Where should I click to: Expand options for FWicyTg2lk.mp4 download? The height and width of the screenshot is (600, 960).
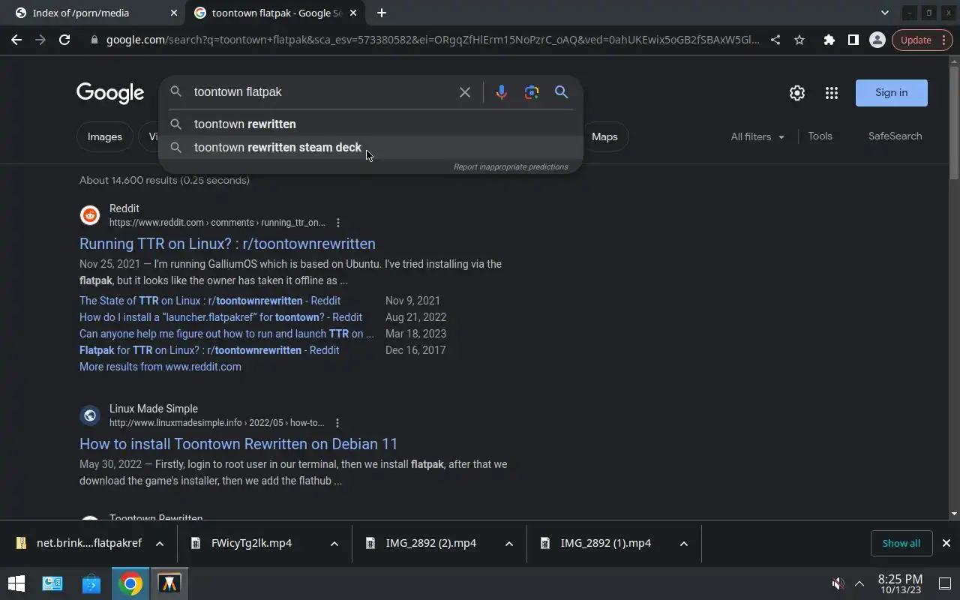(334, 544)
